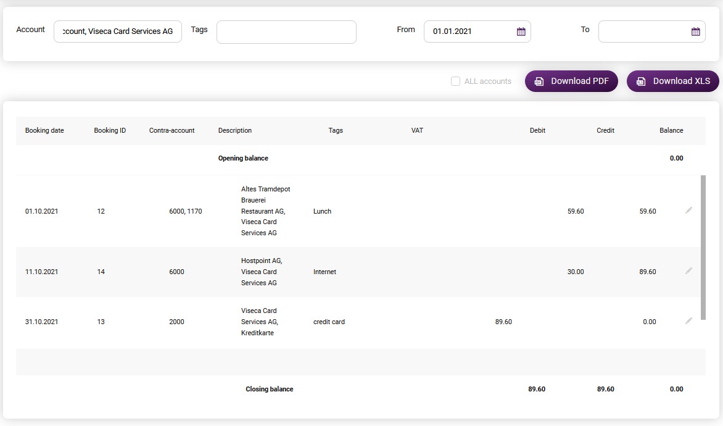The image size is (723, 426).
Task: Click debit amount 89.60 in booking 13
Action: (x=503, y=322)
